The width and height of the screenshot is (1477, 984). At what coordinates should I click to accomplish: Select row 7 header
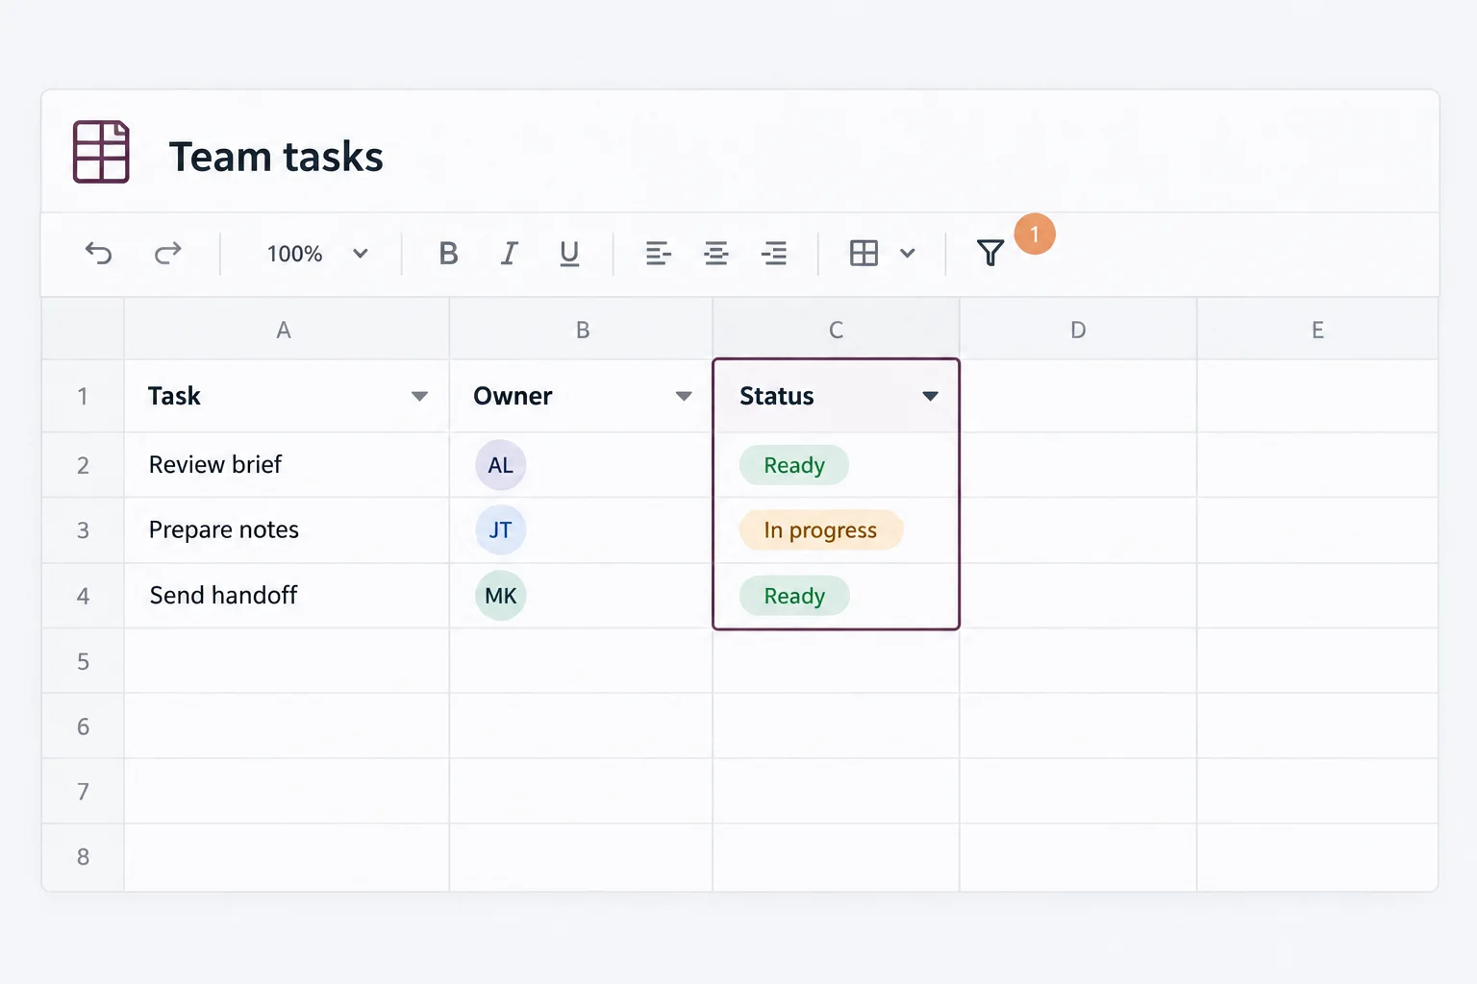point(83,792)
